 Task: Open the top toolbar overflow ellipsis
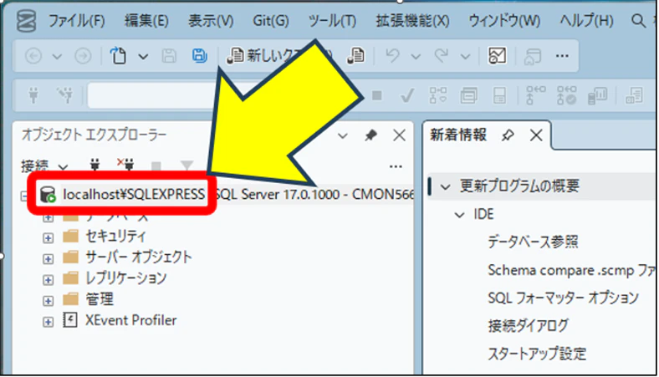point(562,56)
